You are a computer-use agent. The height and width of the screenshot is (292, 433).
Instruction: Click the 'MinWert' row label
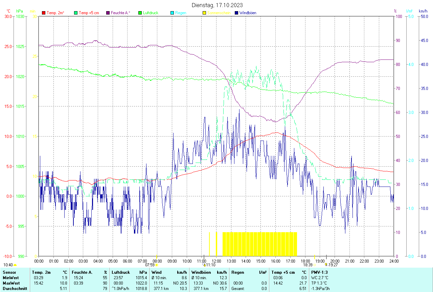pos(10,278)
